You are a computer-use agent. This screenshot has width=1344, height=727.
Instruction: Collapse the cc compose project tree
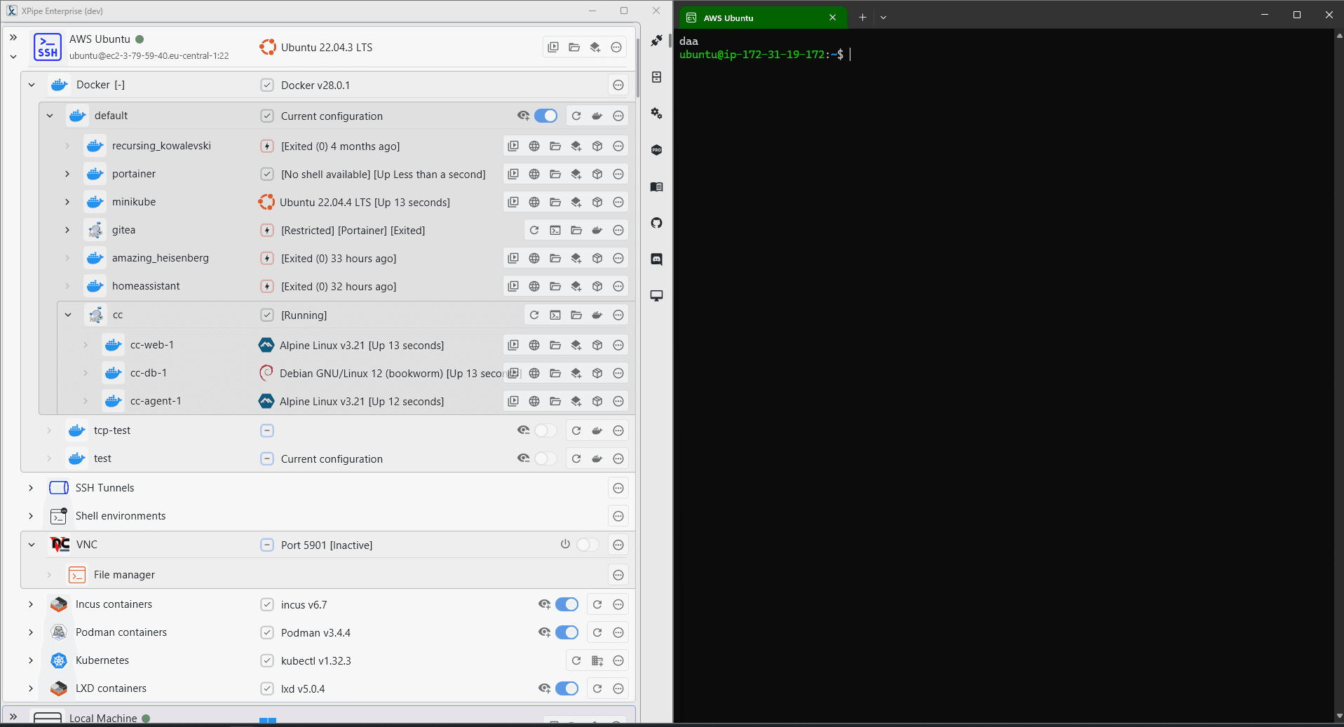tap(68, 315)
